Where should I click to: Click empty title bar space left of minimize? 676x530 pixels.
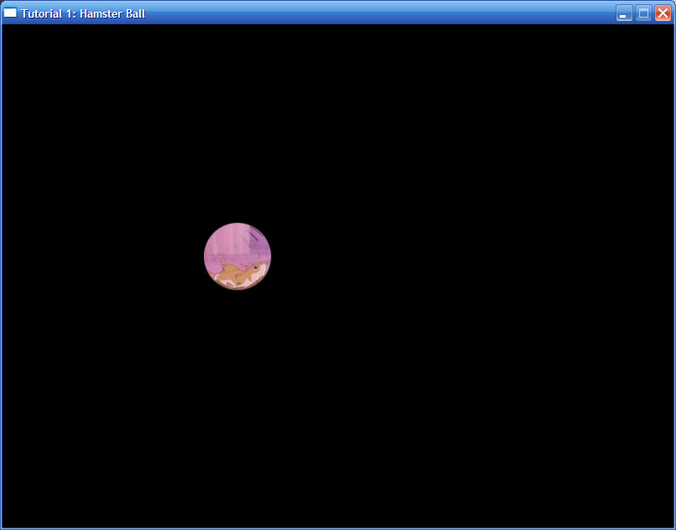click(377, 13)
